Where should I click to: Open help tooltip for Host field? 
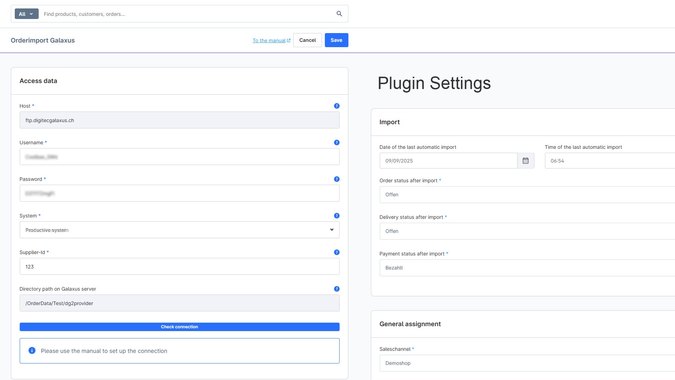tap(337, 106)
